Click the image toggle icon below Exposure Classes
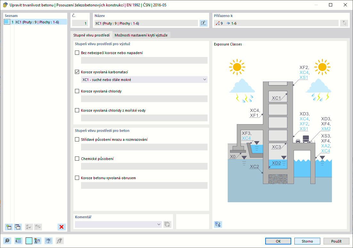 [x=218, y=224]
